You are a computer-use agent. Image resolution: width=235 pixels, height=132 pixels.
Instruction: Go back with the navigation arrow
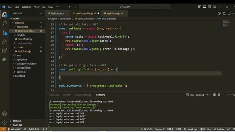point(70,7)
